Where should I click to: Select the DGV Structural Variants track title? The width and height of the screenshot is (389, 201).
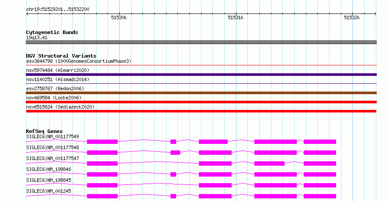[x=61, y=56]
